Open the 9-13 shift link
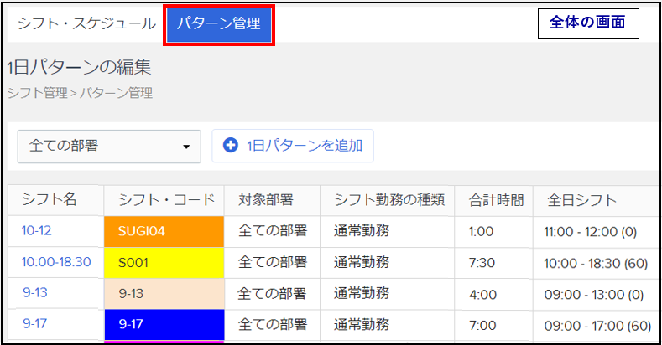Viewport: 662px width, 345px height. pyautogui.click(x=34, y=294)
